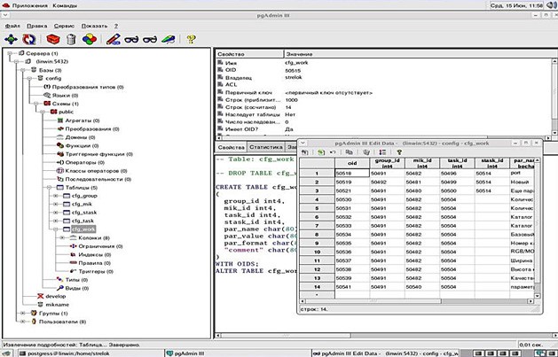Click the yellow question mark help icon
The width and height of the screenshot is (558, 357).
point(191,39)
